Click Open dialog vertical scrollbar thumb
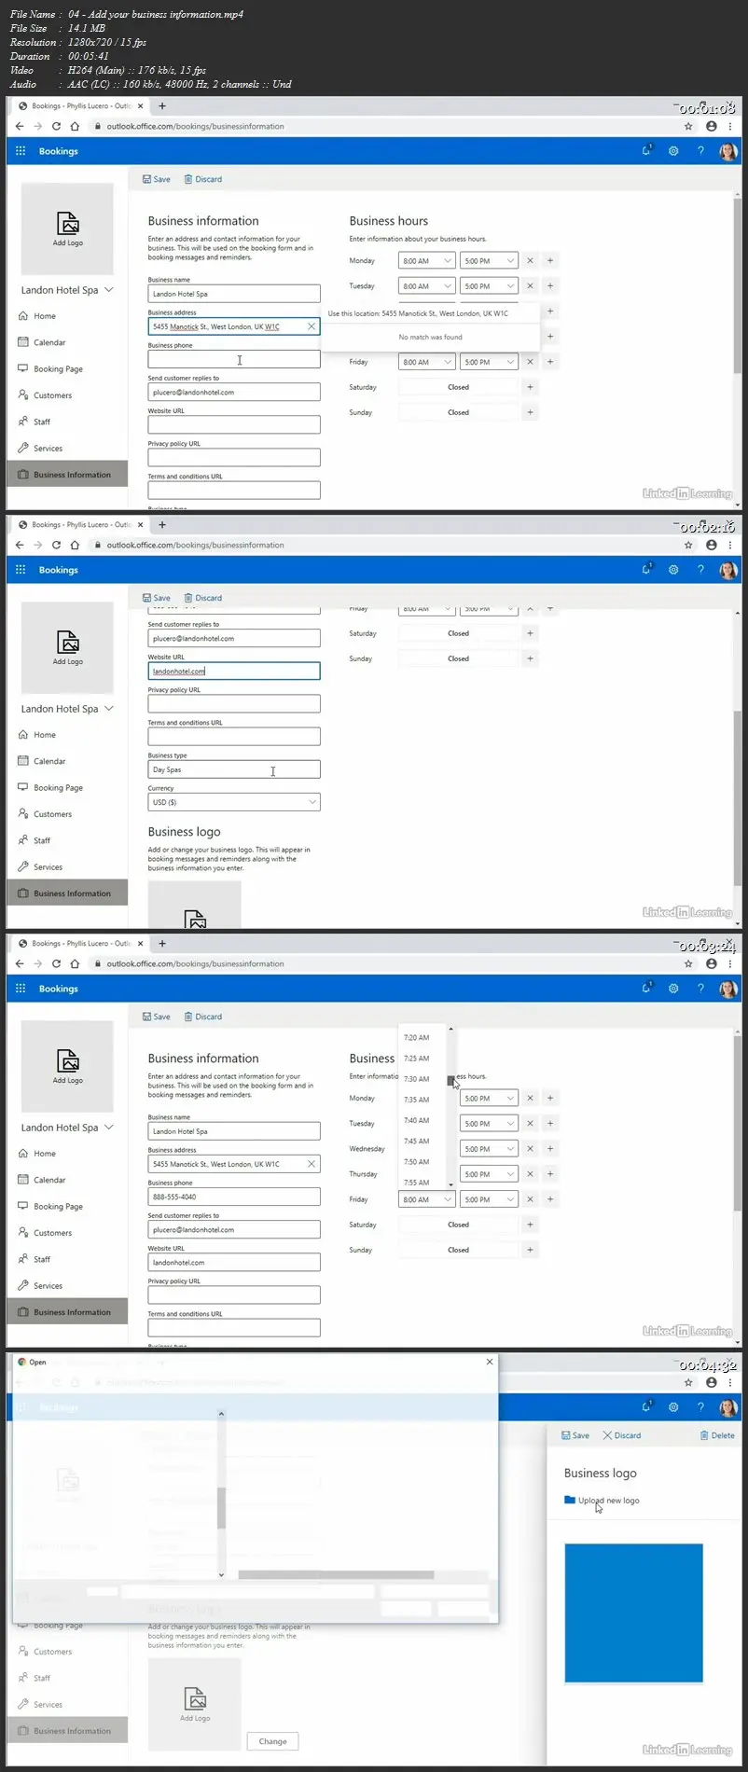The image size is (748, 1772). [x=221, y=1508]
